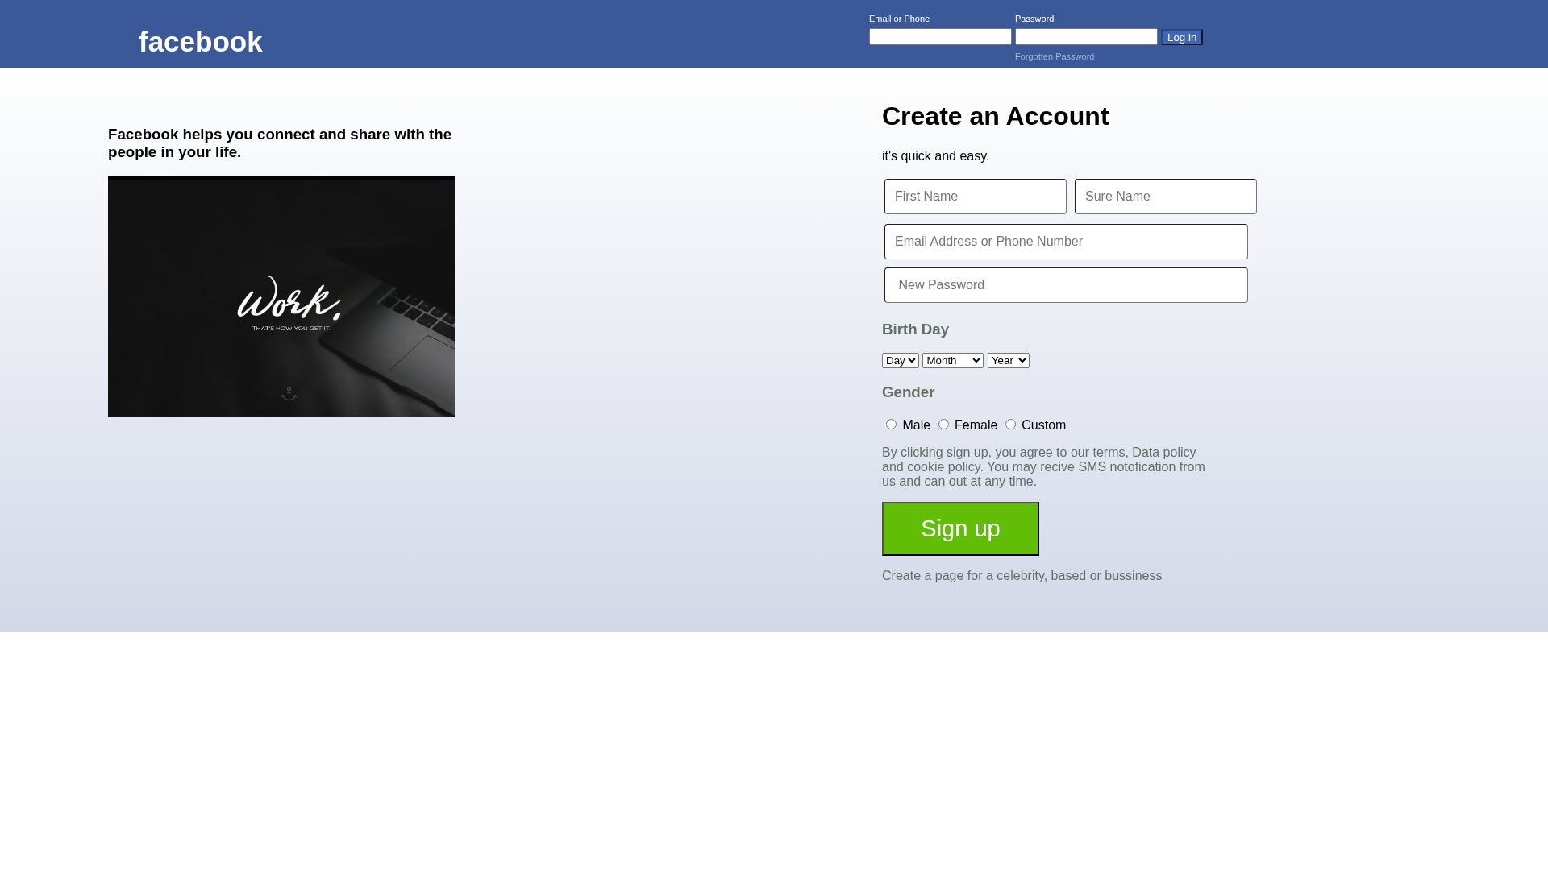The height and width of the screenshot is (870, 1548).
Task: Click the 'Create an Account' heading
Action: 995,116
